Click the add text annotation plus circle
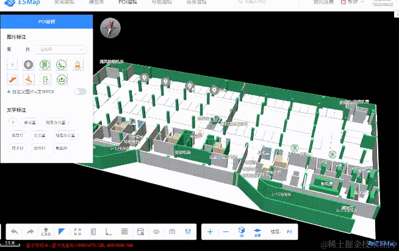 pos(13,122)
